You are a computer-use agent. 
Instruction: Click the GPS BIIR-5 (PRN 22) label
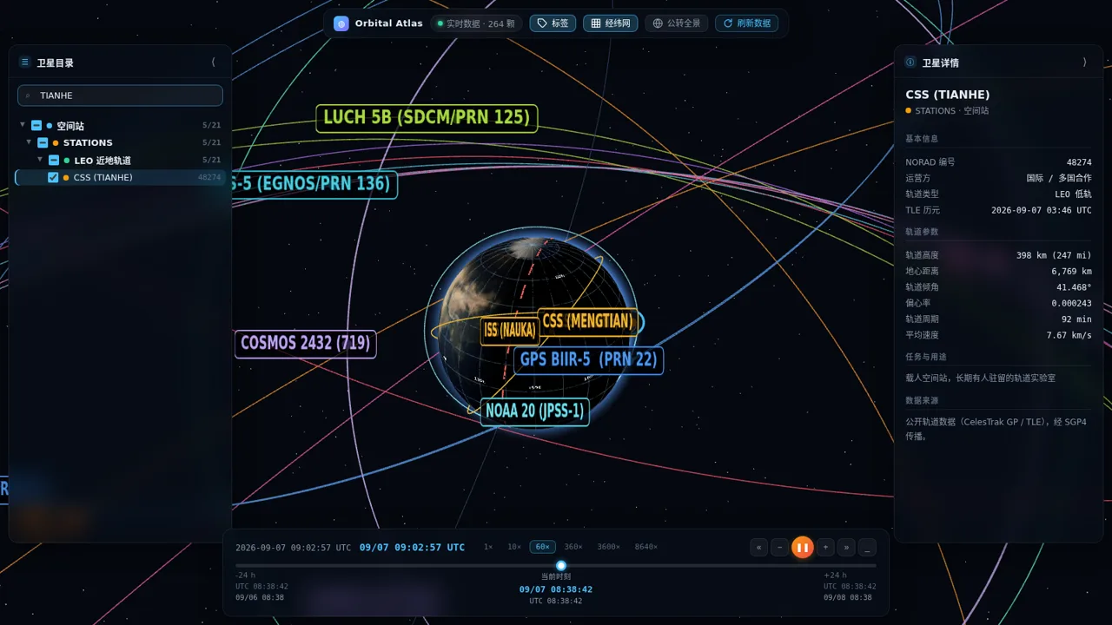pyautogui.click(x=588, y=360)
